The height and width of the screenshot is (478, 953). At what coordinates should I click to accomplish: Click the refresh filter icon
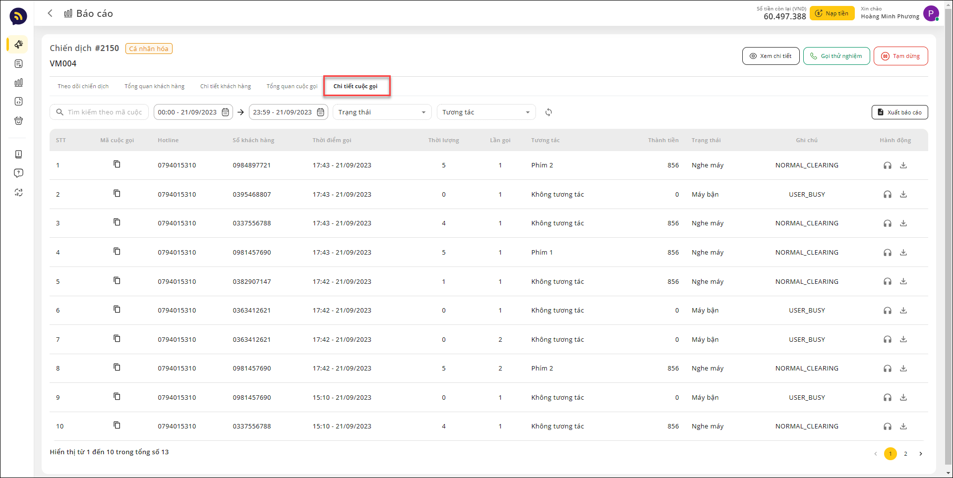pyautogui.click(x=548, y=112)
